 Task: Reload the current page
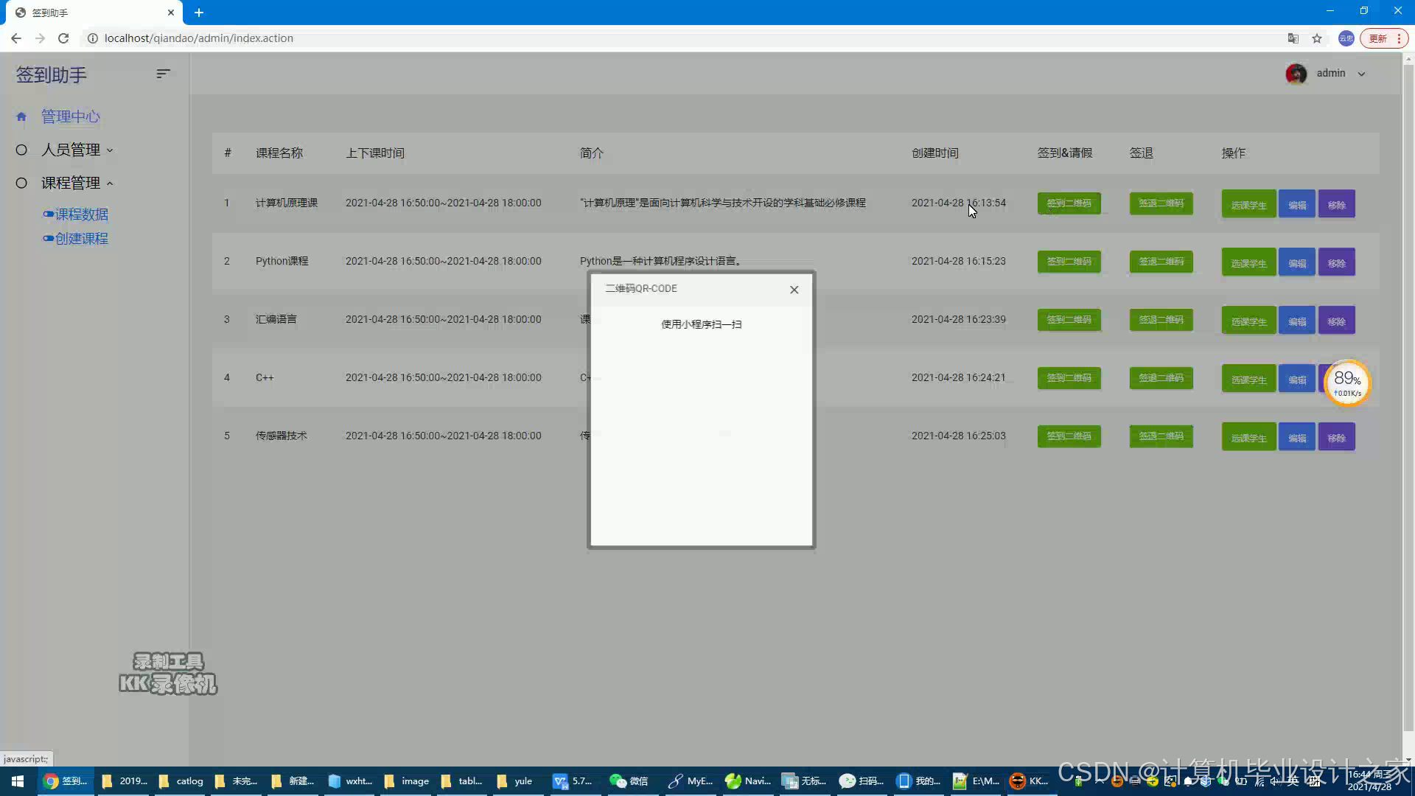pyautogui.click(x=63, y=38)
